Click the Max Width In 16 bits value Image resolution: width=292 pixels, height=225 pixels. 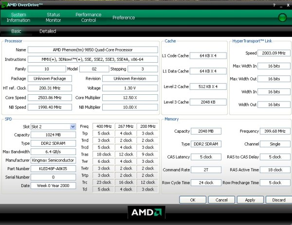click(274, 66)
